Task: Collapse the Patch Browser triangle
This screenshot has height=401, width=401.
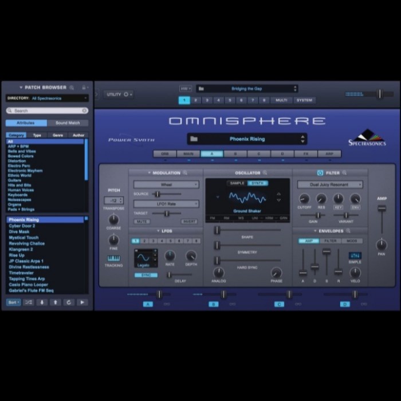Action: point(21,88)
